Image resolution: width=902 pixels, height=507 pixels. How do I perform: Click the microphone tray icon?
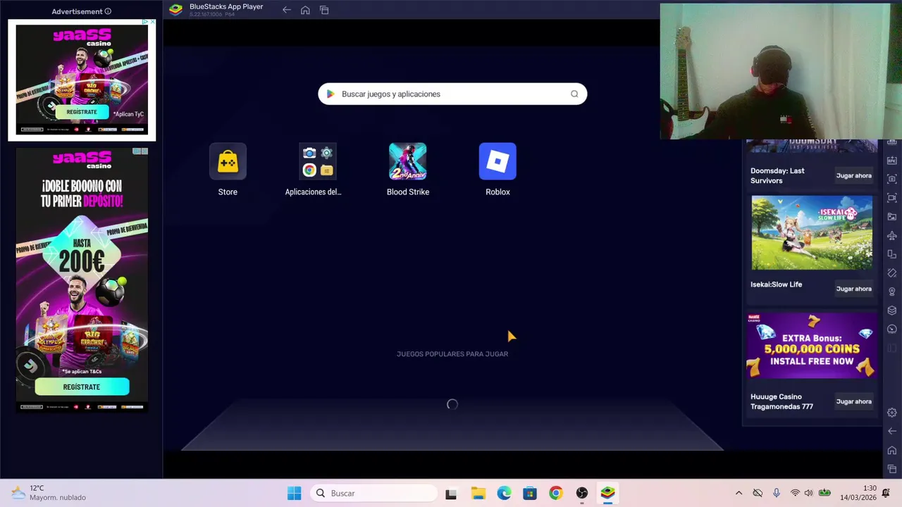tap(777, 493)
